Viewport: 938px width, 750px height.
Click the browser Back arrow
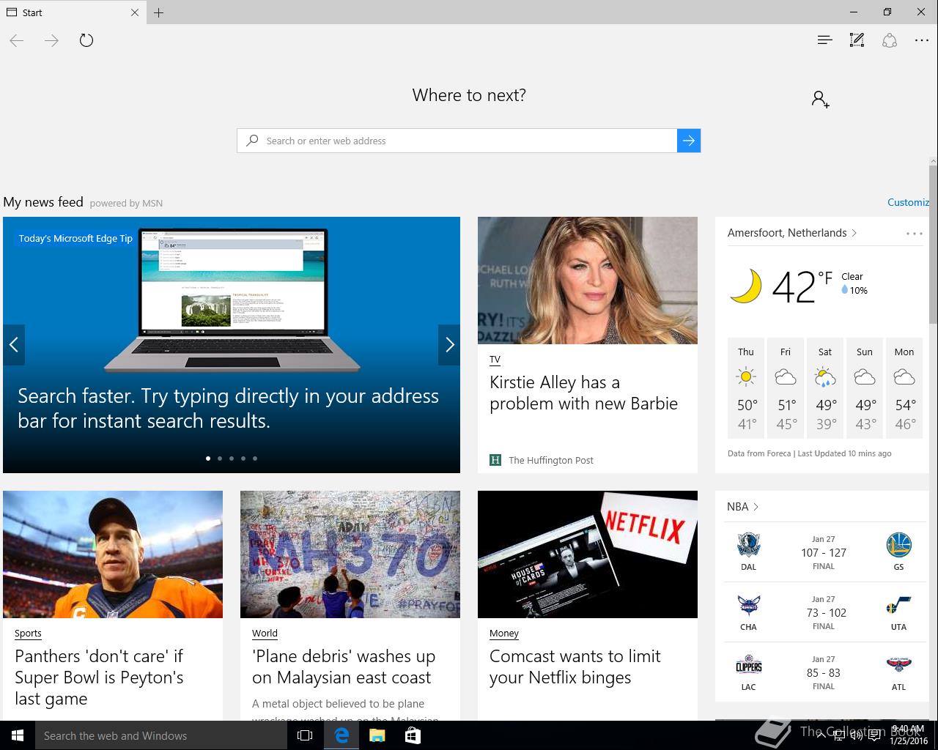pyautogui.click(x=17, y=40)
